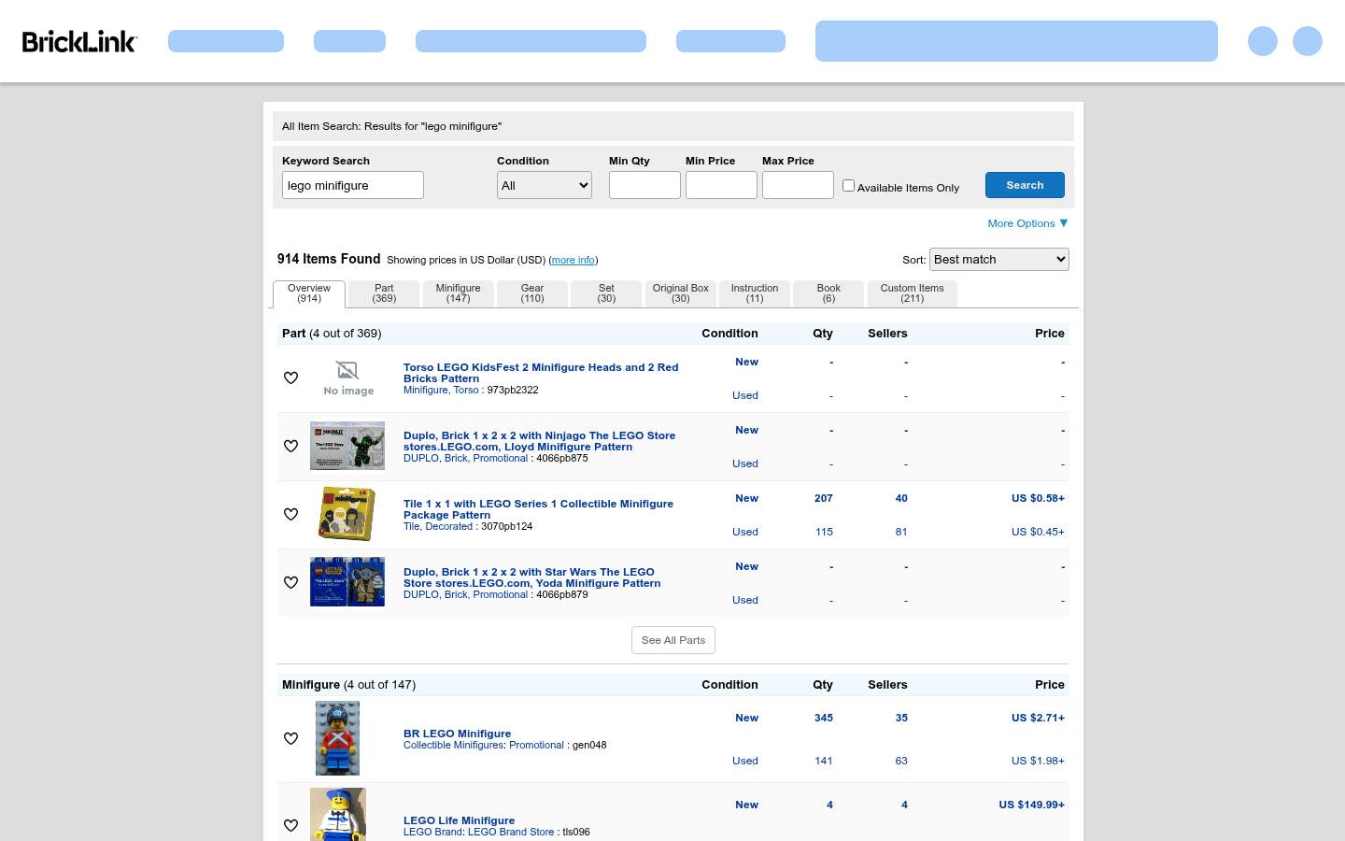Add Torso LEGO KidsFest item to wishlist heart
1345x841 pixels.
tap(290, 378)
